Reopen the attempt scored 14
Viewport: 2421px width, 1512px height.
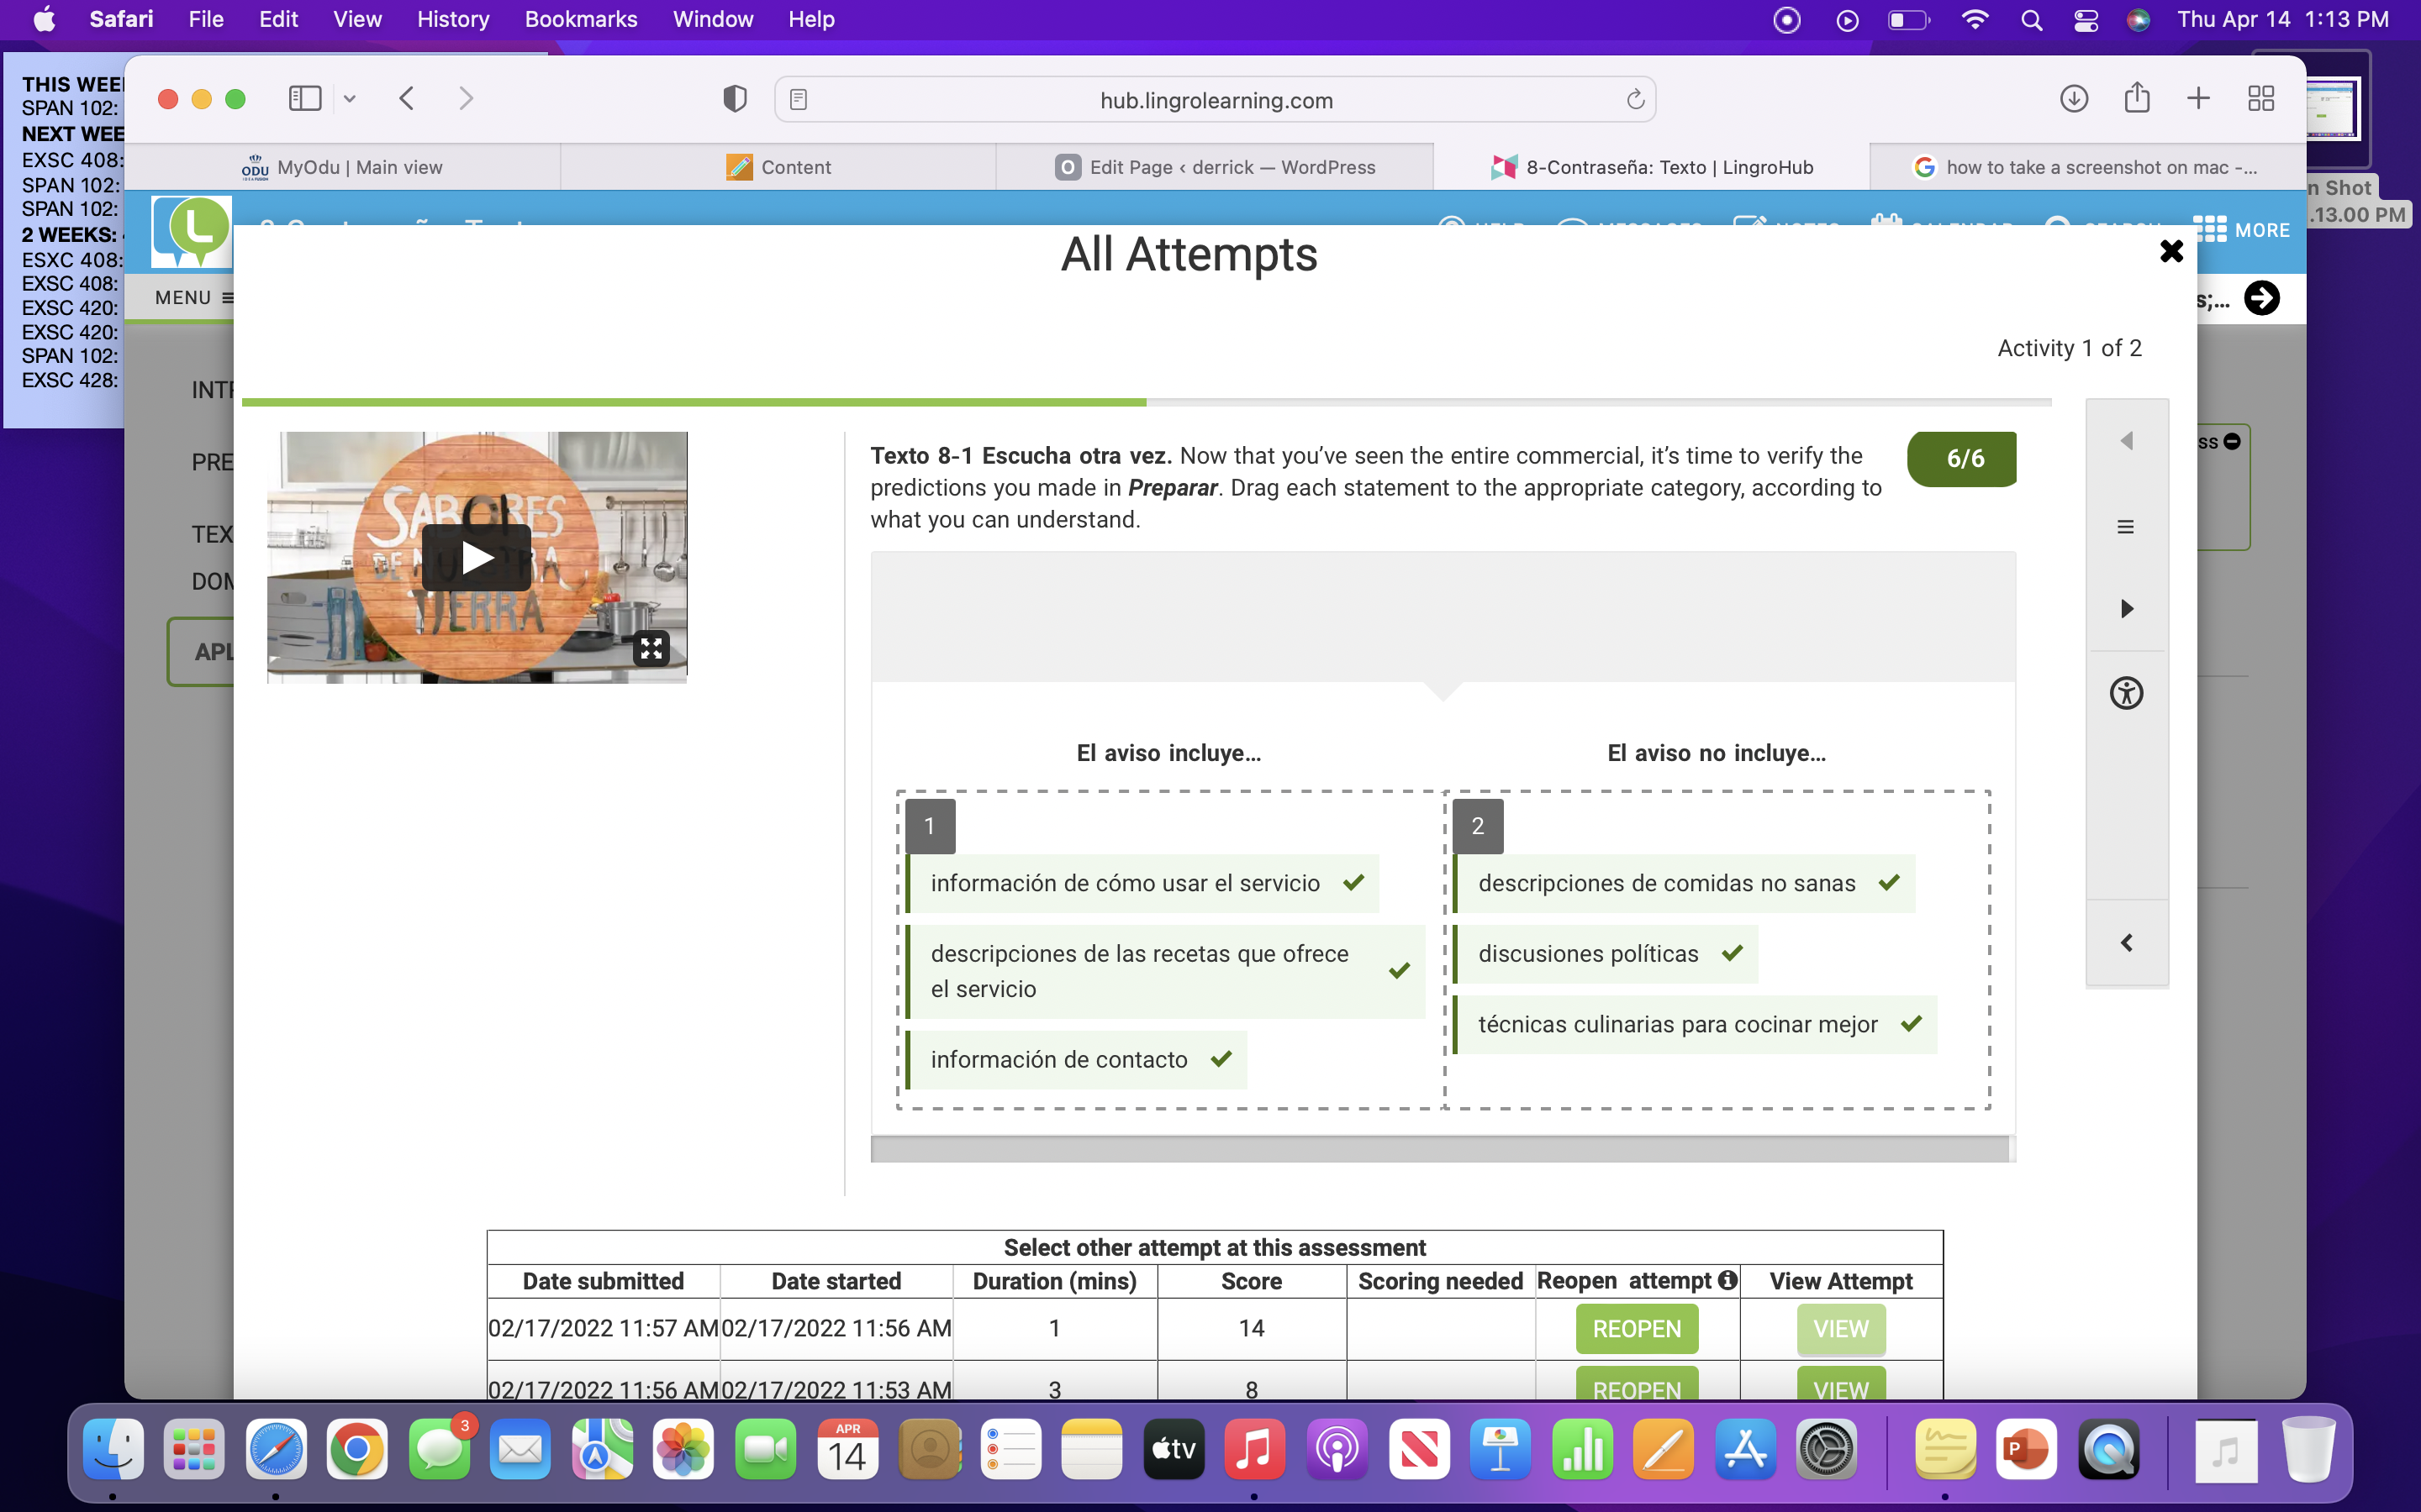pyautogui.click(x=1637, y=1329)
